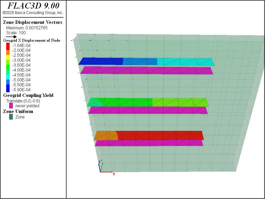This screenshot has width=265, height=199.
Task: Pick the red part of the bottom geogrid
Action: click(x=160, y=135)
